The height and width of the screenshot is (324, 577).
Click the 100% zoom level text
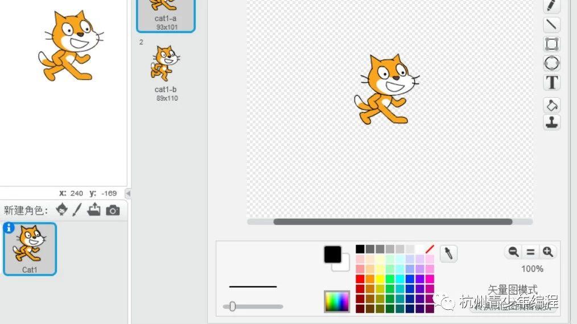(532, 269)
